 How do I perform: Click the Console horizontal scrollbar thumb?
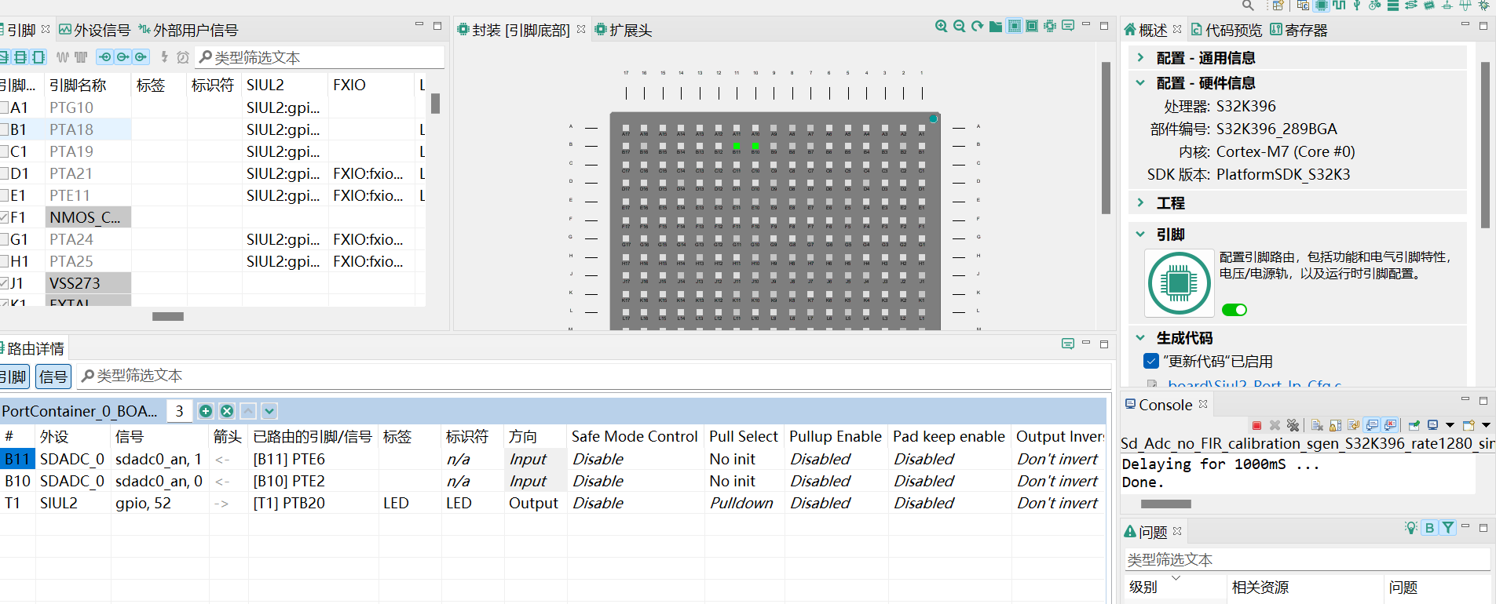click(x=1166, y=504)
